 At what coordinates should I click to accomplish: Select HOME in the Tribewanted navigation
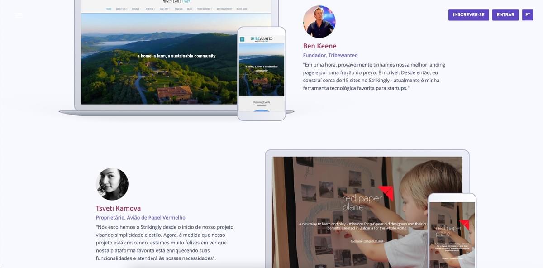click(x=108, y=8)
